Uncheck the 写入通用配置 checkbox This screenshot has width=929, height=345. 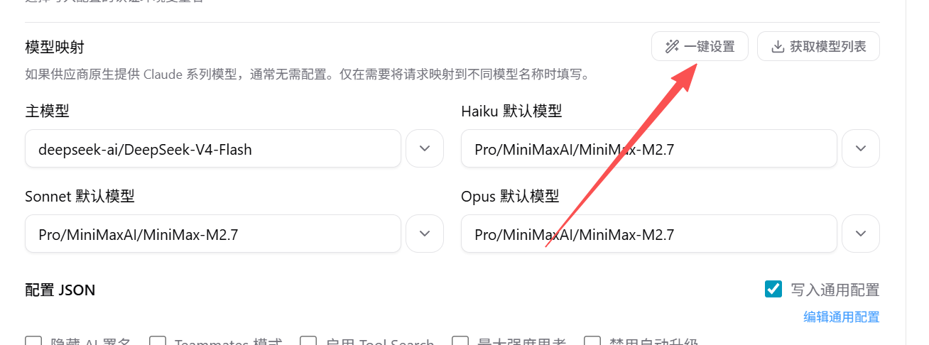point(773,289)
